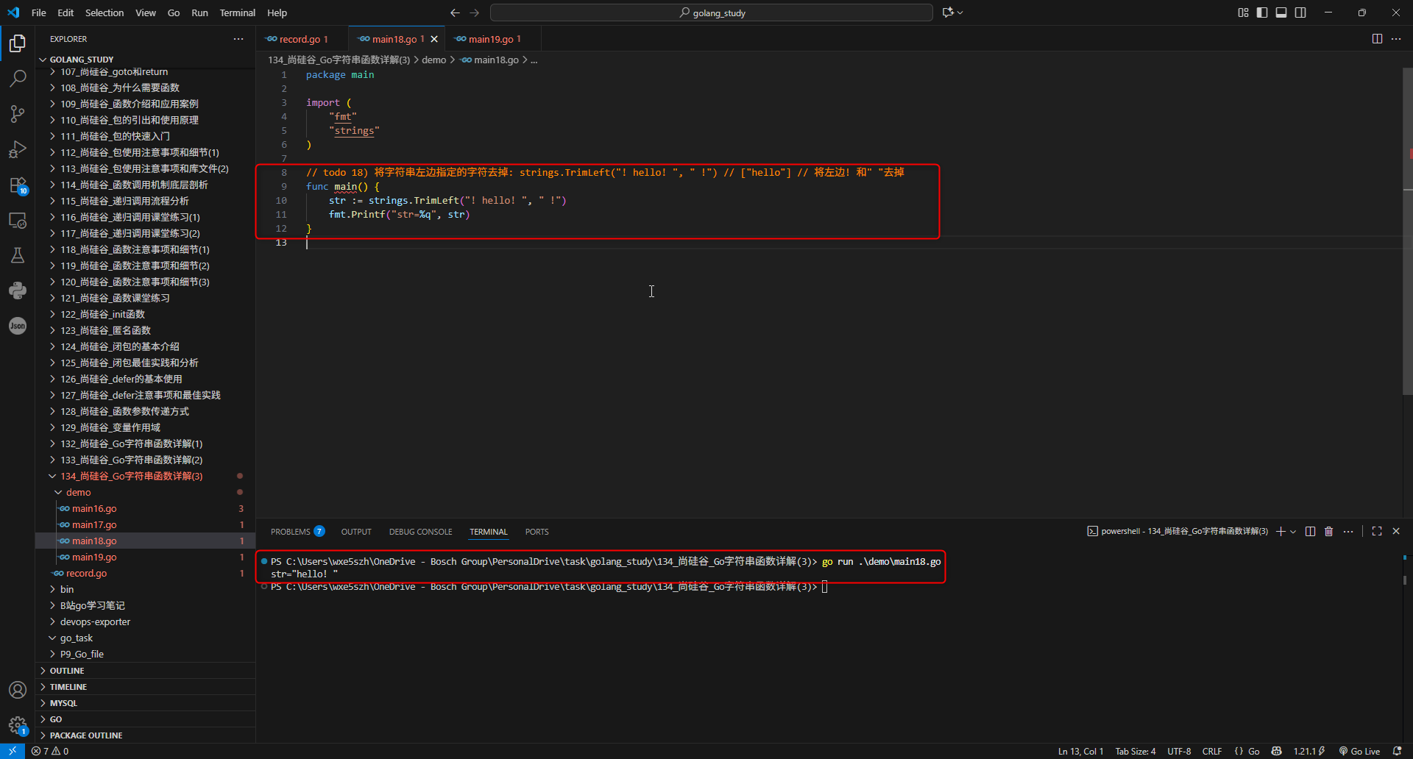
Task: Collapse the GOLANG_STUDY workspace folder
Action: [x=145, y=60]
